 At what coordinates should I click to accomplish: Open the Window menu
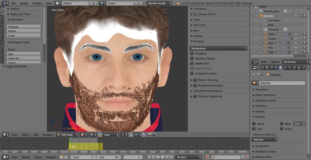click(x=37, y=3)
